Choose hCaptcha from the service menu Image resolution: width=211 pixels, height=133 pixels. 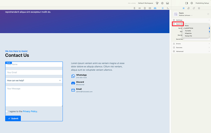coord(195,33)
